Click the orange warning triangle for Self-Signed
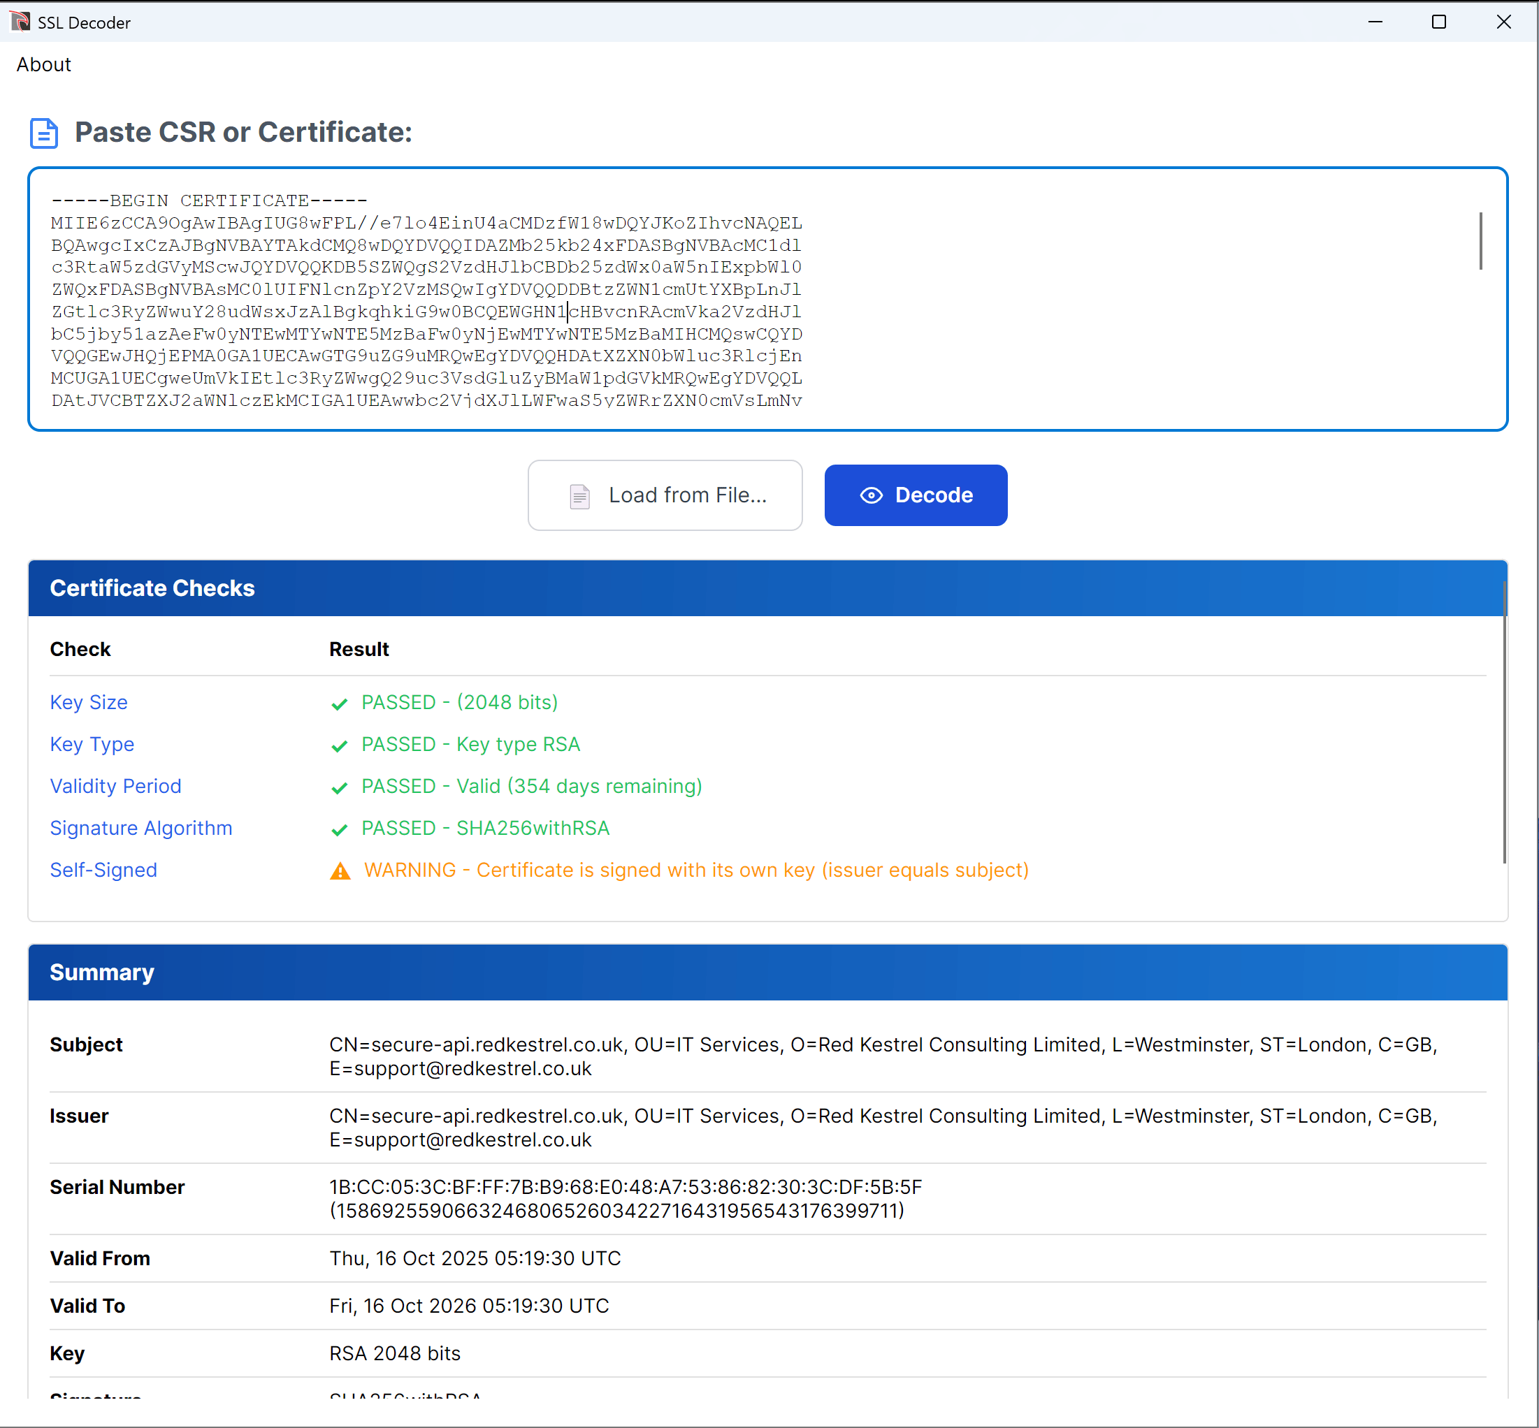The width and height of the screenshot is (1539, 1428). pos(340,871)
